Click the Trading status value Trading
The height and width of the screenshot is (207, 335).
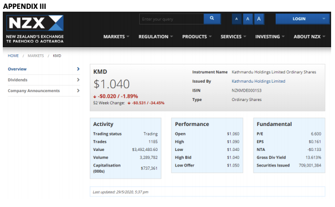tap(151, 134)
